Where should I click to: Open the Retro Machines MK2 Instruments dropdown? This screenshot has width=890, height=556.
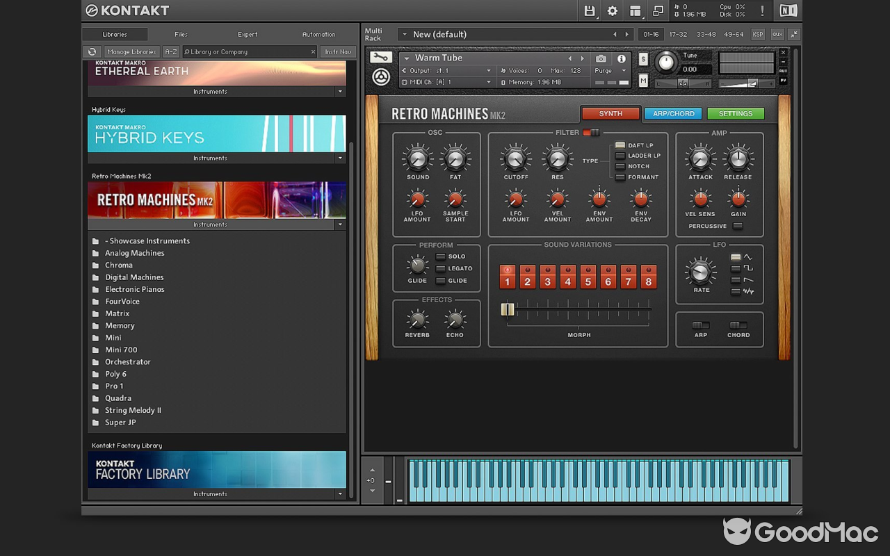[340, 224]
